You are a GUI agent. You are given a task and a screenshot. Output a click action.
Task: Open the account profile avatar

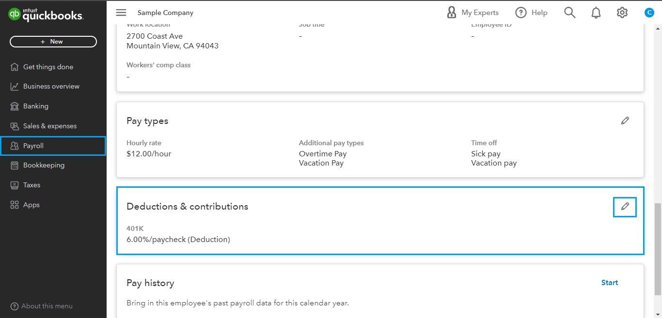[x=649, y=13]
